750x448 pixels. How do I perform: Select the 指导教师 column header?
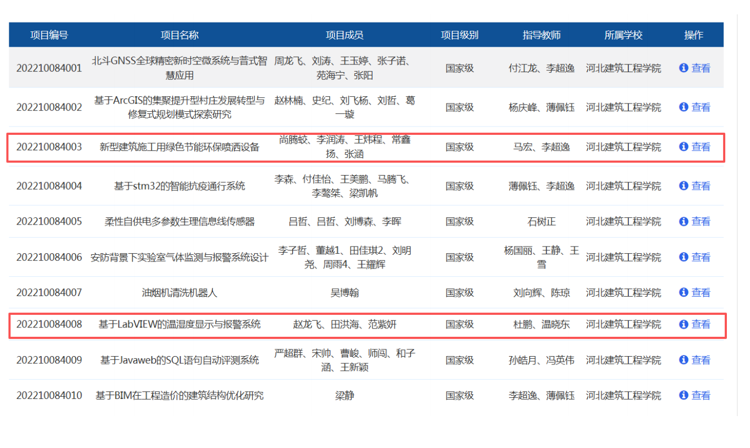541,35
